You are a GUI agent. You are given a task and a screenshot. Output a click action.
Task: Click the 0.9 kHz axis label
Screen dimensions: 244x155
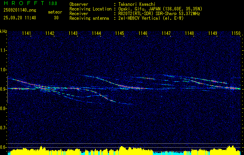tap(3, 89)
